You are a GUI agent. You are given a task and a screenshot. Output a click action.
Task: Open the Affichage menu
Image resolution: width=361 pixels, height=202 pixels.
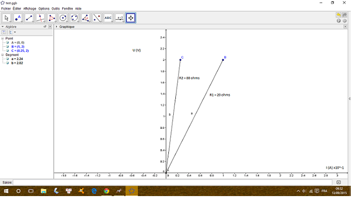coord(30,9)
